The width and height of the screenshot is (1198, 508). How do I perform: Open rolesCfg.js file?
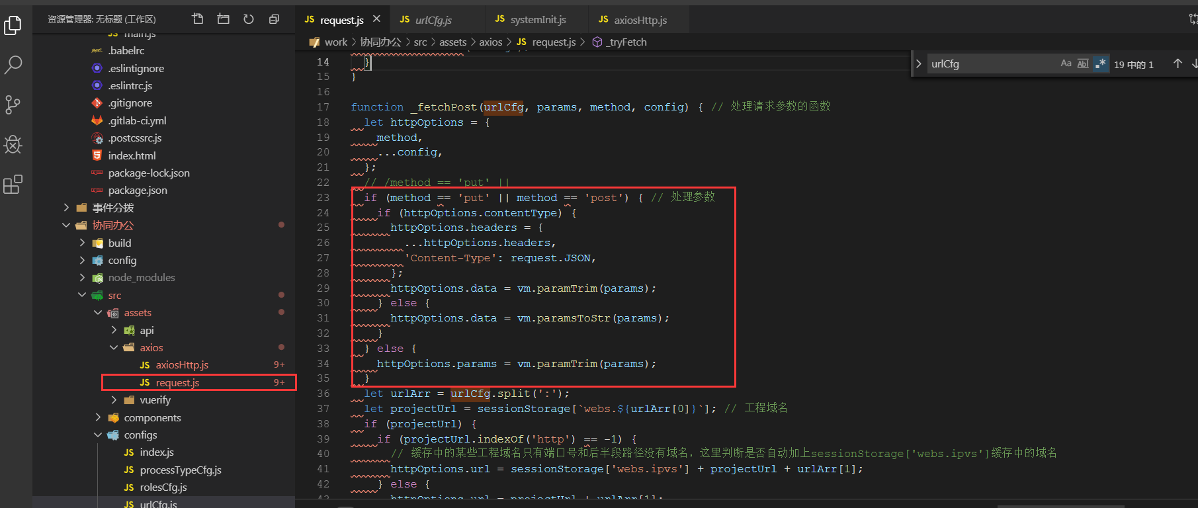[x=163, y=487]
